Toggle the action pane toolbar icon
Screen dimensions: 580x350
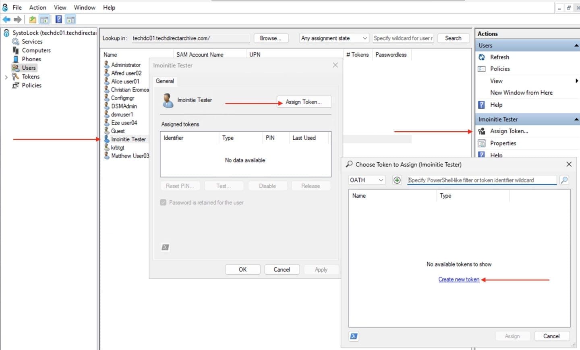click(x=70, y=19)
